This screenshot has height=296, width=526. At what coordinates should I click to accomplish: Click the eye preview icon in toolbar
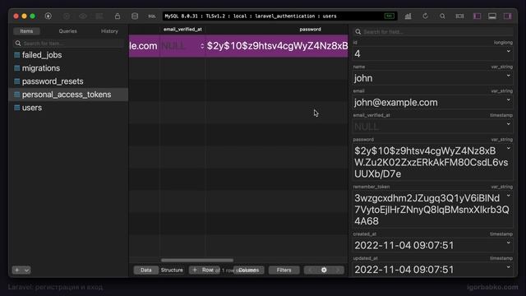(x=83, y=16)
